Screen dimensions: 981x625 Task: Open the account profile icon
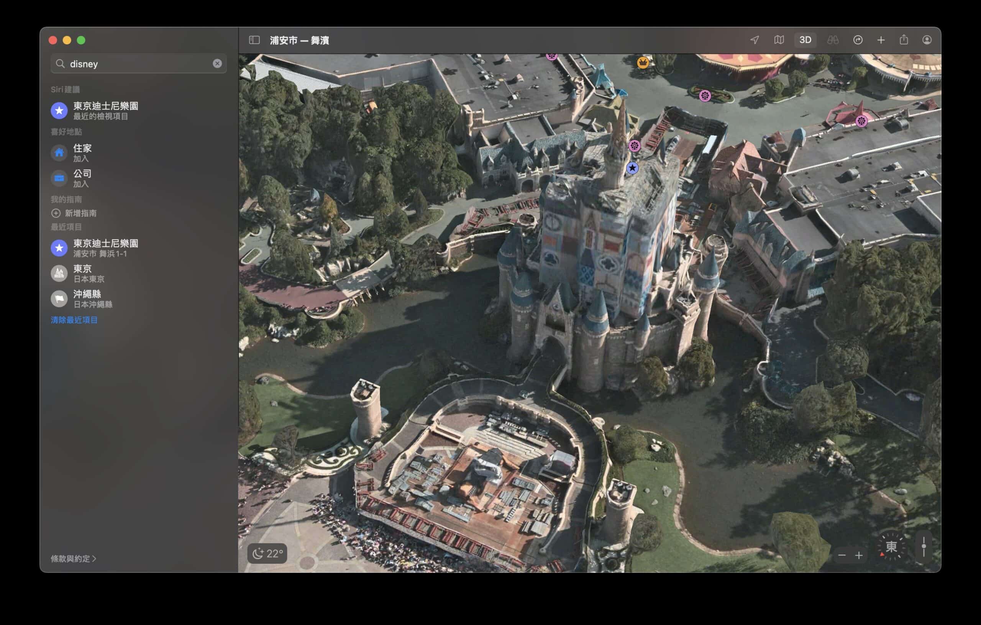coord(927,40)
